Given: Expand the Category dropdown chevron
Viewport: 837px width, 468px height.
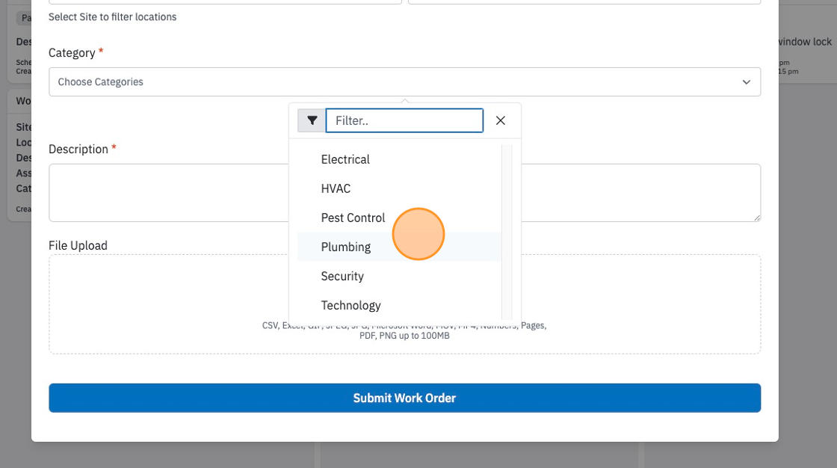Looking at the screenshot, I should [x=747, y=82].
